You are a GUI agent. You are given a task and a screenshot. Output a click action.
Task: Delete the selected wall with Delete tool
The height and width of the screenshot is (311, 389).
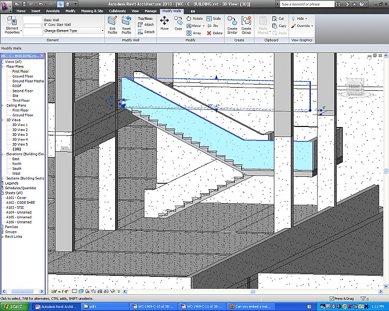click(215, 33)
